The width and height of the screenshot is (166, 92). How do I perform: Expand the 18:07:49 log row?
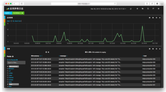tap(95, 59)
